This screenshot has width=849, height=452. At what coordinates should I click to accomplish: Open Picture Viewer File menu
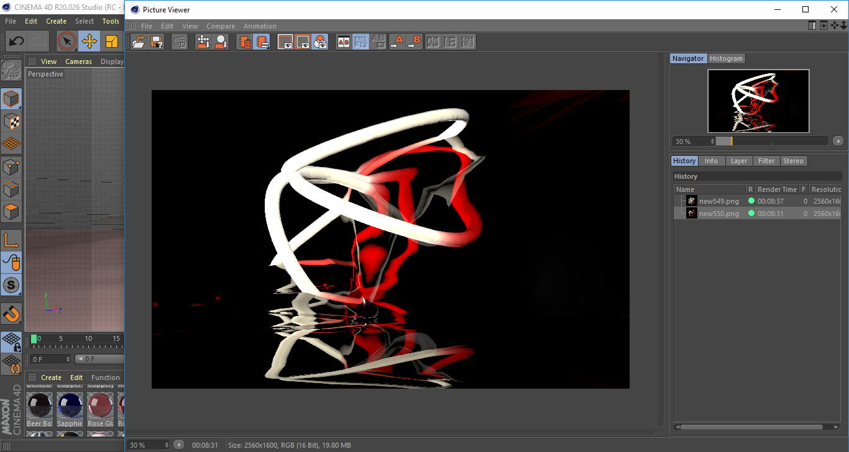(x=147, y=26)
